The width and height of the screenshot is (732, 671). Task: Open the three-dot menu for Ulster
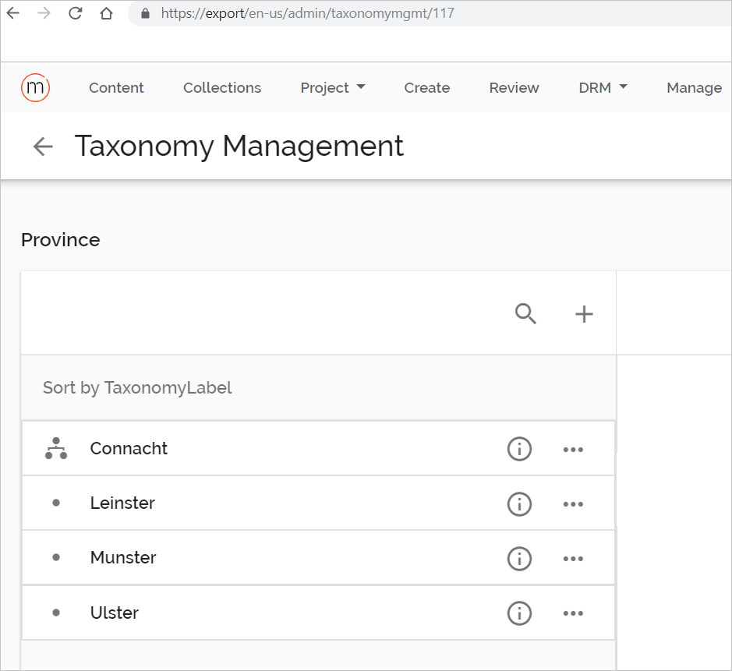573,613
